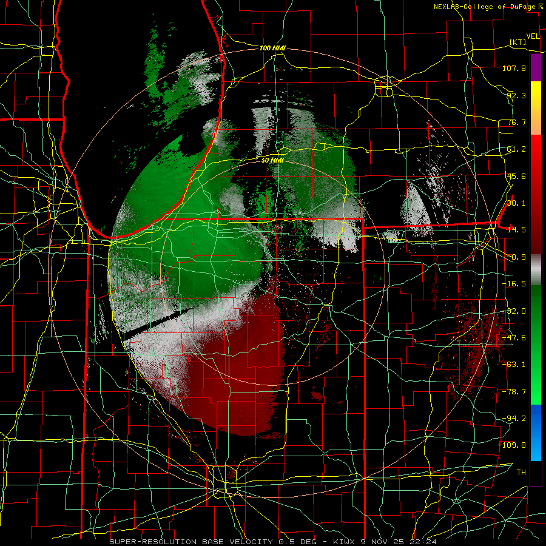
Task: Click the 100 NMI range ring label
Action: pyautogui.click(x=272, y=48)
